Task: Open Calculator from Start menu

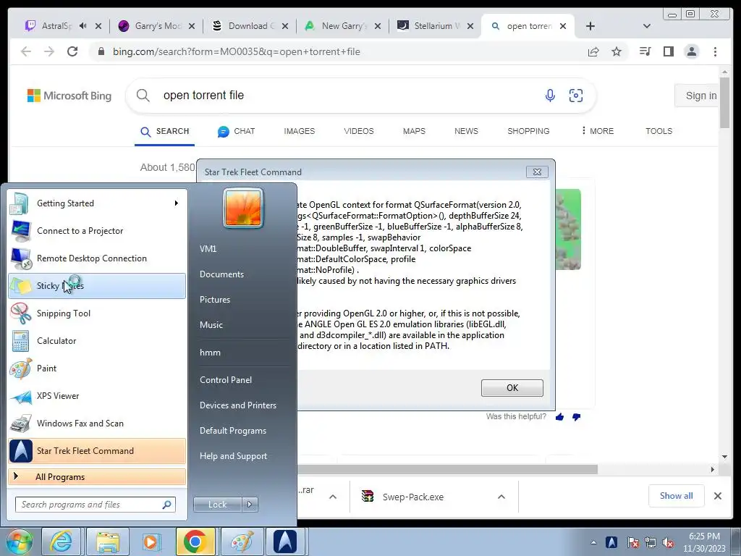Action: pos(97,341)
